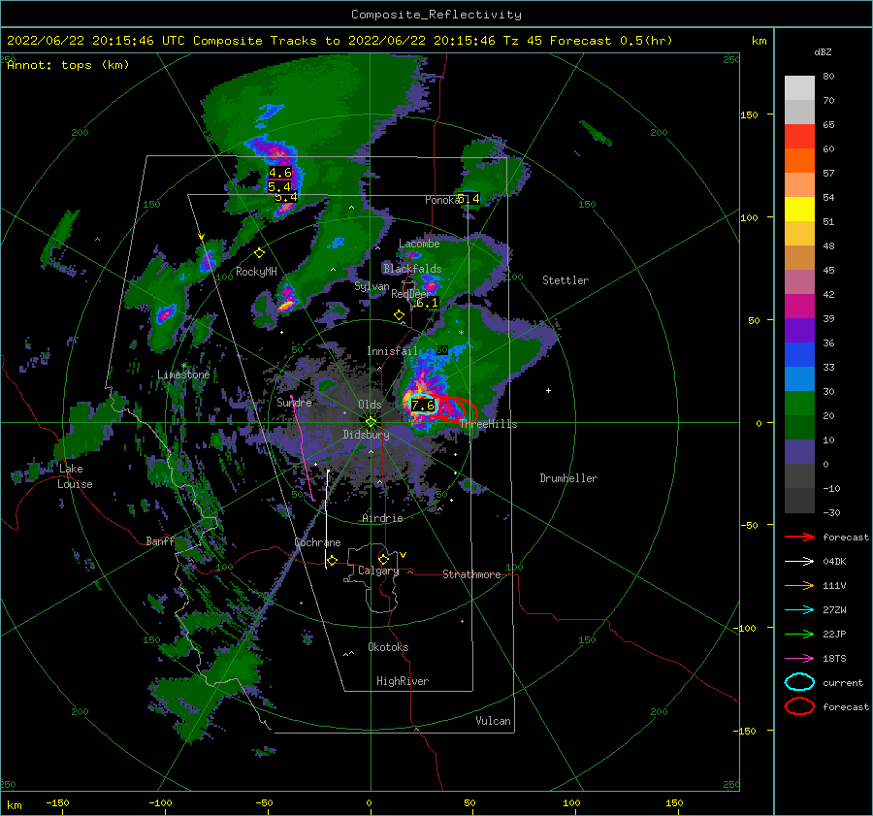
Task: Click the Innisfail city label
Action: [x=392, y=351]
